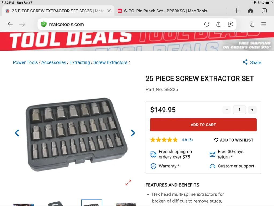Add item to wishlist
Image resolution: width=274 pixels, height=206 pixels.
233,140
